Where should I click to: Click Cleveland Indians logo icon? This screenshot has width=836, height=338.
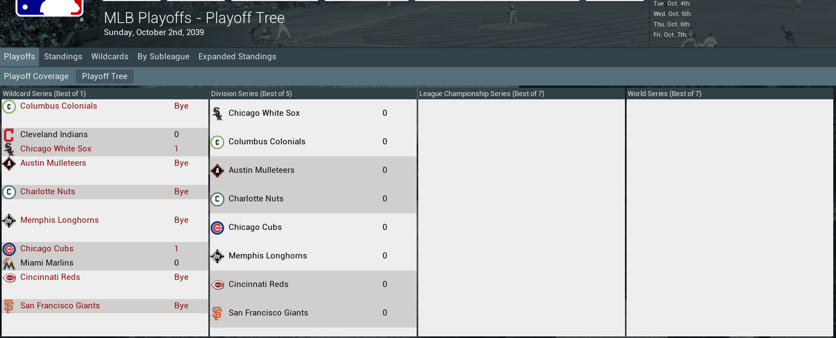coord(9,135)
